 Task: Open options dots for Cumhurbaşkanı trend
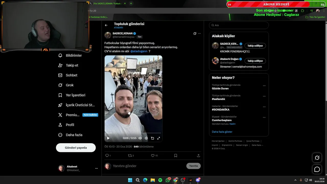264,118
